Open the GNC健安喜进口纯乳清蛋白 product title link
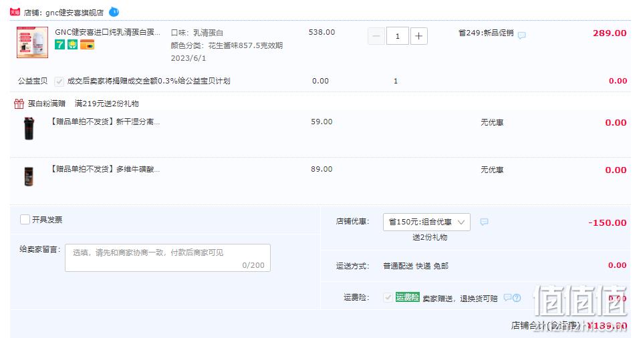This screenshot has width=633, height=338. click(108, 32)
